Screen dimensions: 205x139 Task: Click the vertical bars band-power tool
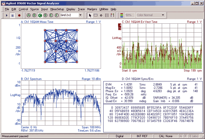tap(107, 15)
